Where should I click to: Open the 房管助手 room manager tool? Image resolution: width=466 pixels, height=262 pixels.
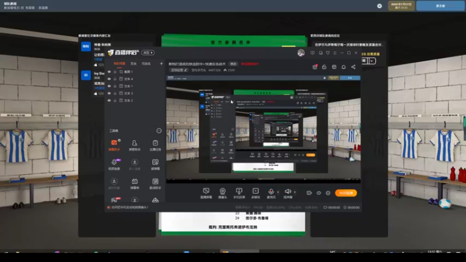pos(135,145)
